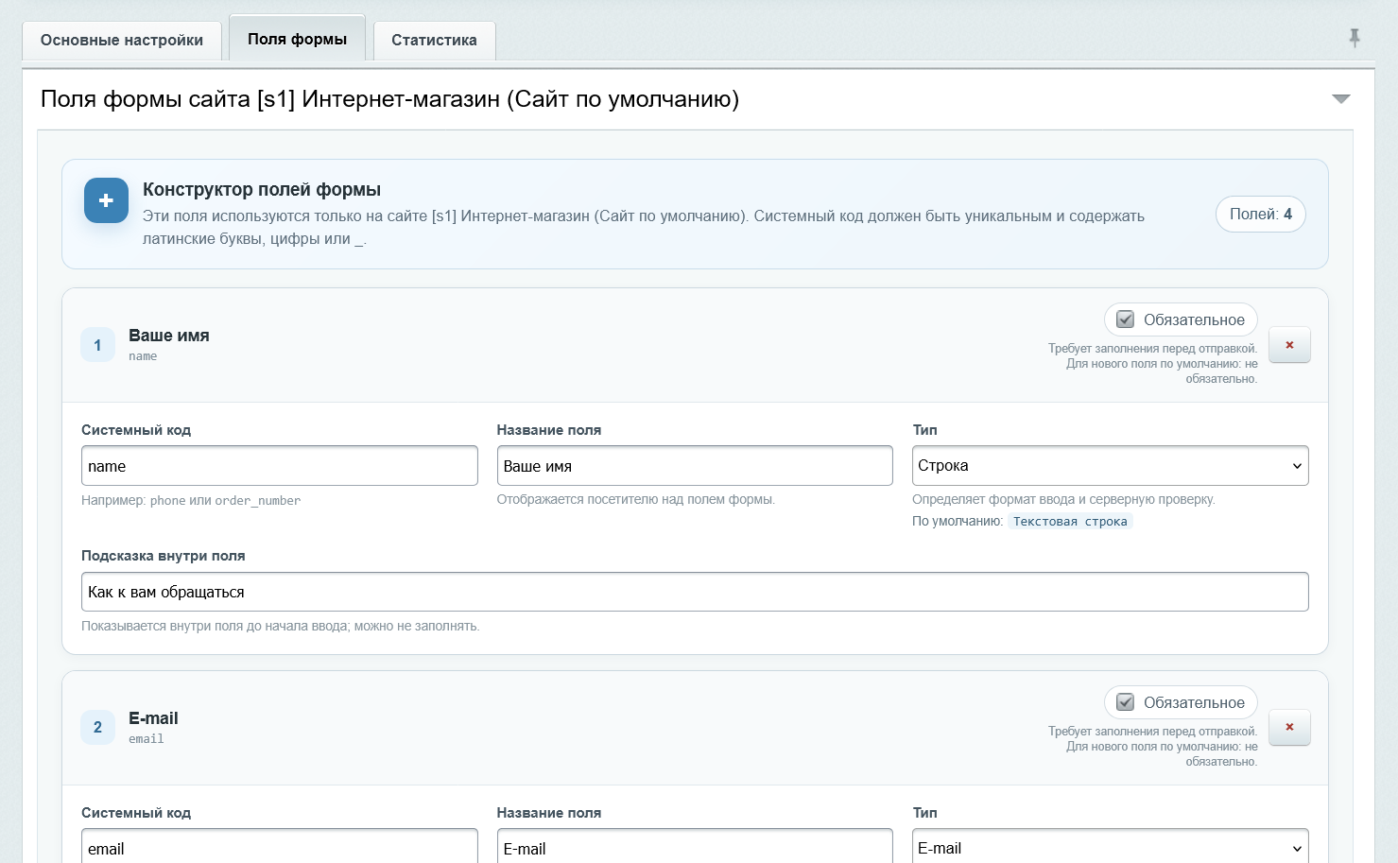This screenshot has height=863, width=1398.
Task: Click the blue plus add-field icon
Action: 106,200
